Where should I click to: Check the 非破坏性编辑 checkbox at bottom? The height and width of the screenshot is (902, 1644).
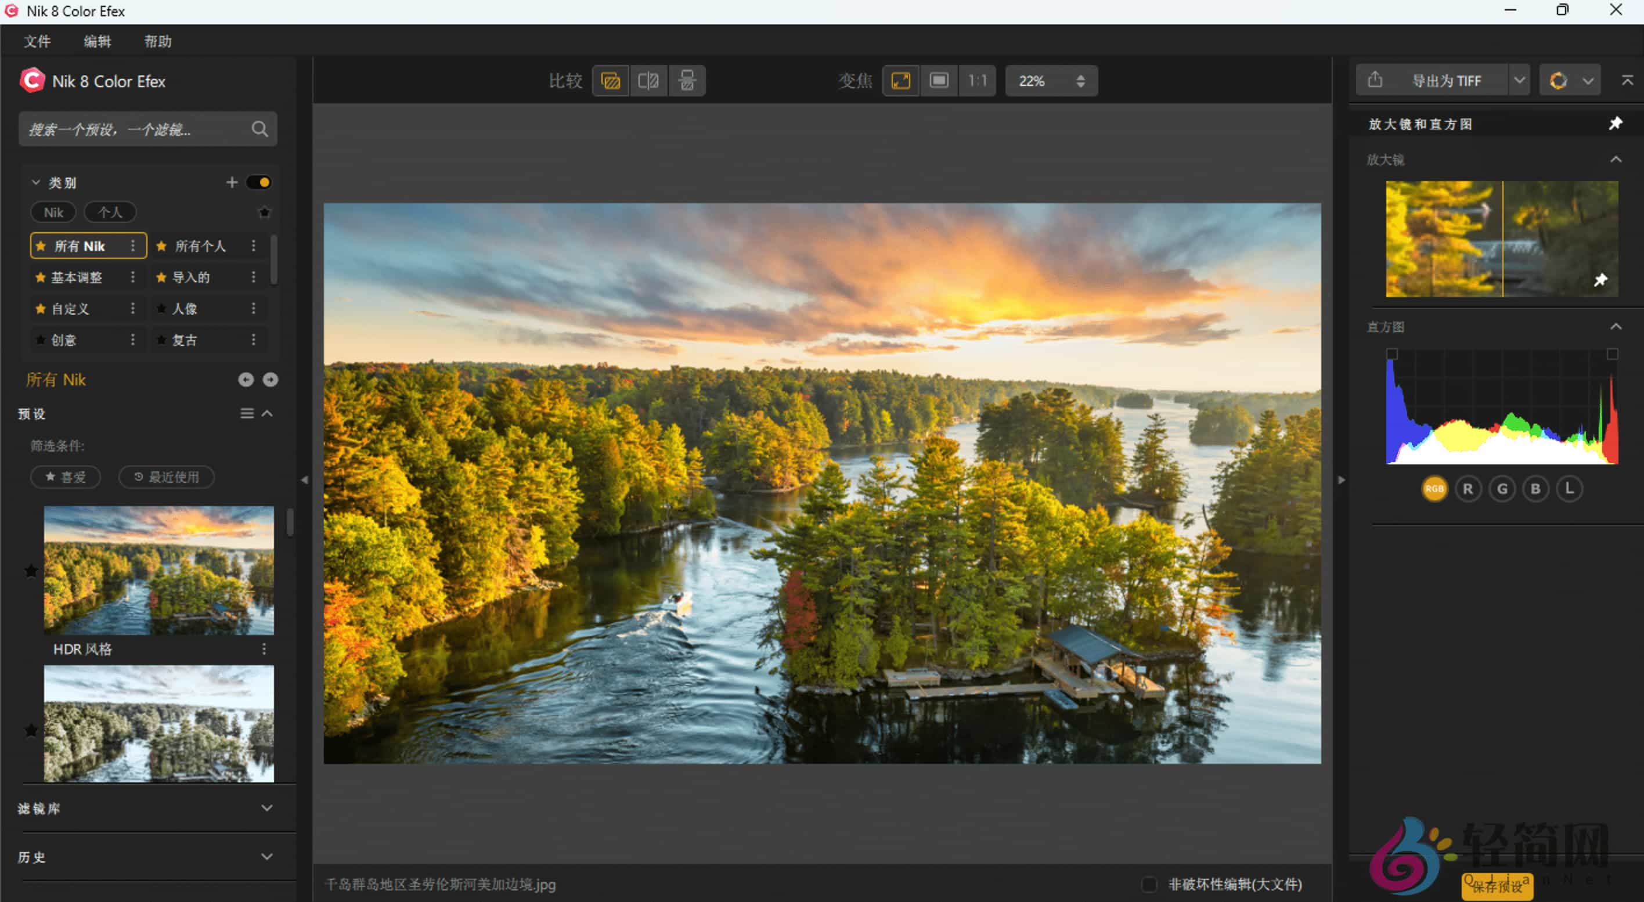point(1149,885)
